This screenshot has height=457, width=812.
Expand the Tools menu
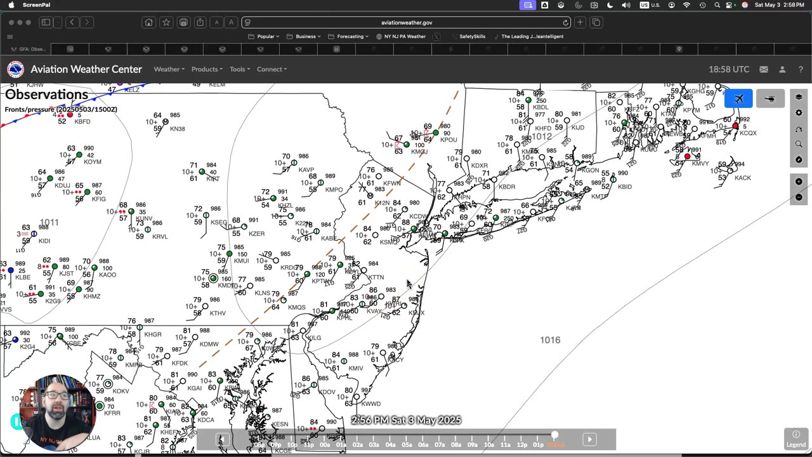pos(240,69)
